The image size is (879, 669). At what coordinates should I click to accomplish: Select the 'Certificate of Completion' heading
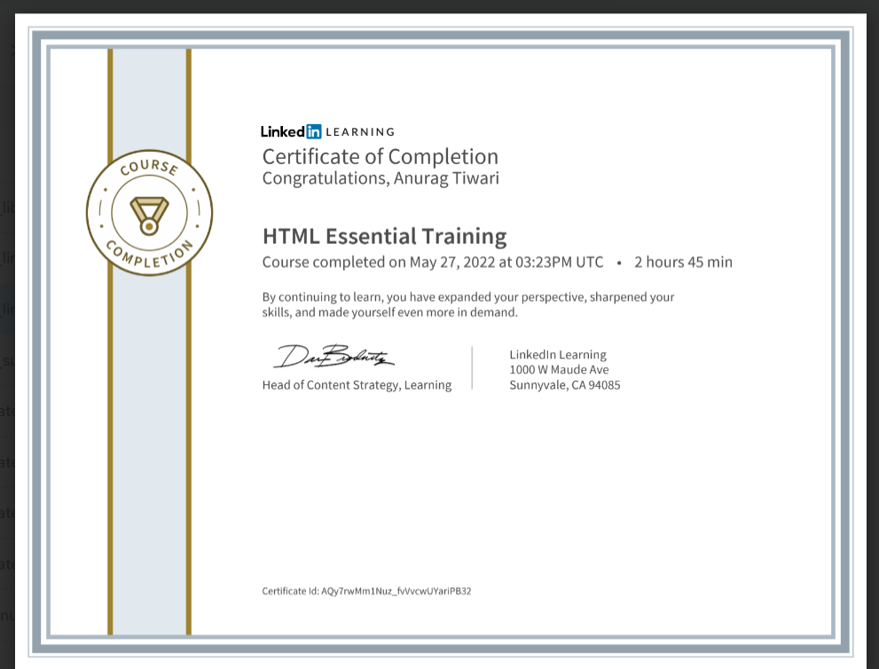tap(381, 157)
